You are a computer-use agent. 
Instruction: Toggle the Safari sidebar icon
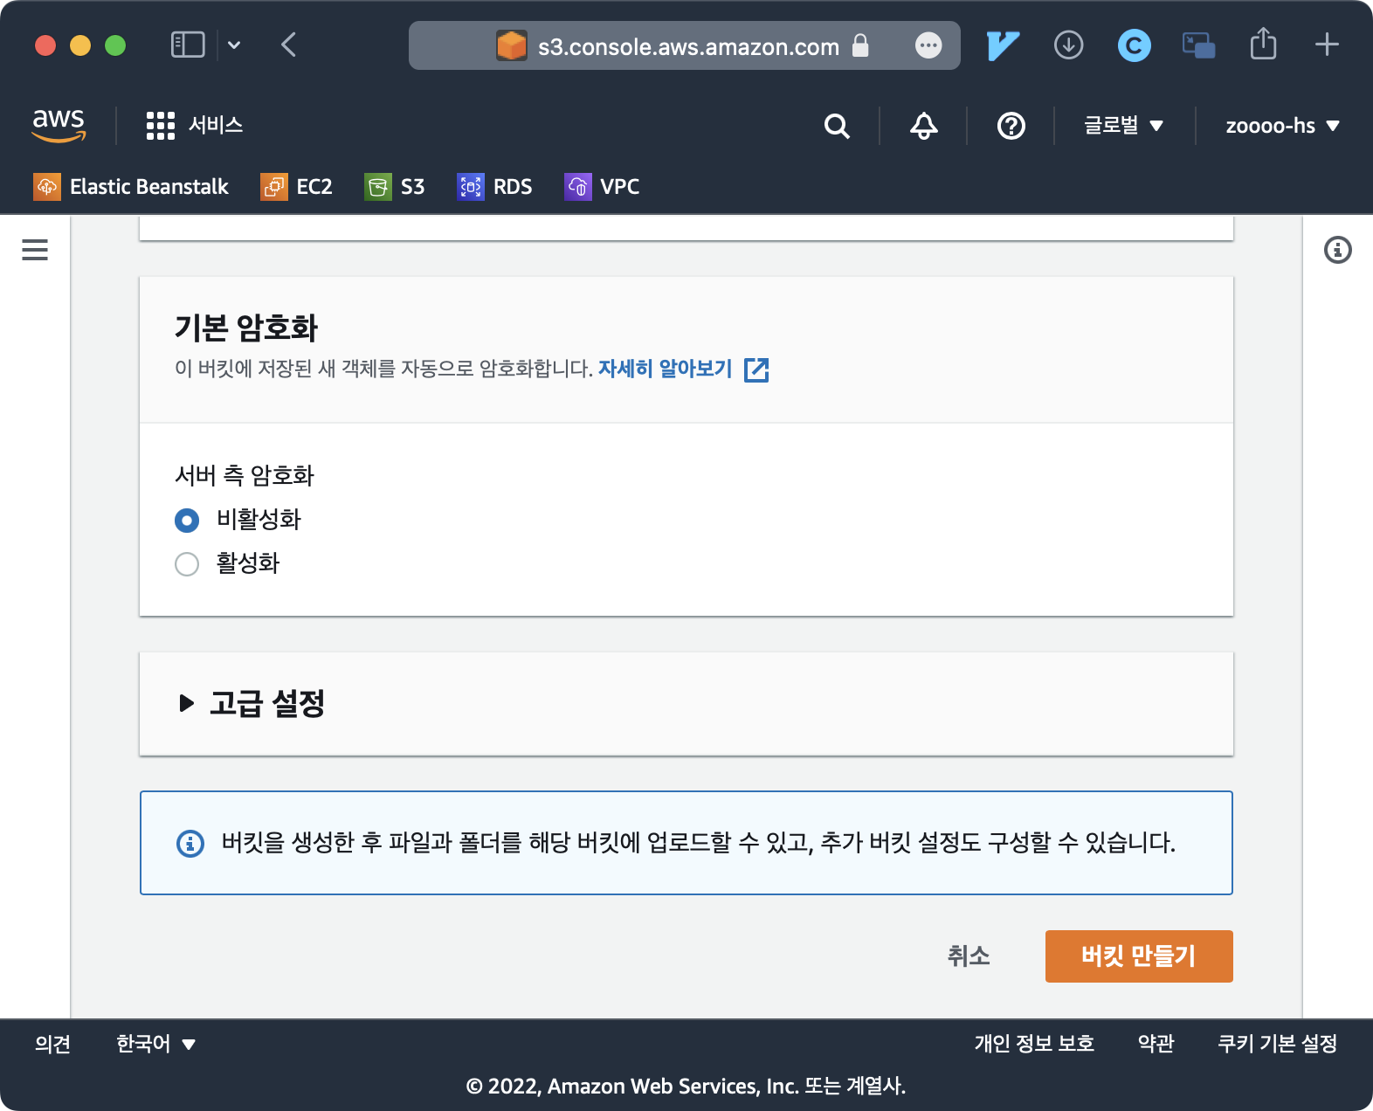click(188, 45)
